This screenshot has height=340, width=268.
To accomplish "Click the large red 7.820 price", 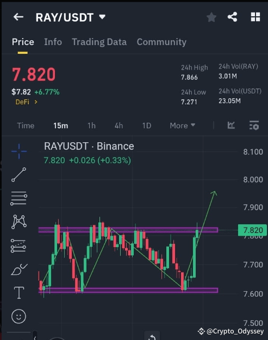I will point(34,74).
